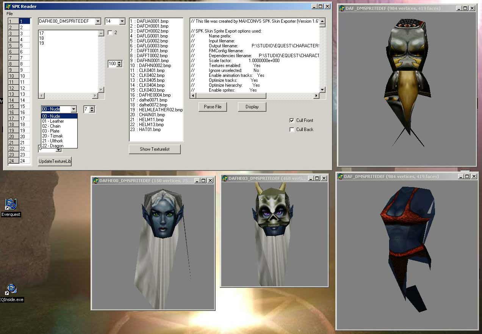This screenshot has height=334, width=482.
Task: Enable the Cull Back checkbox
Action: tap(292, 130)
